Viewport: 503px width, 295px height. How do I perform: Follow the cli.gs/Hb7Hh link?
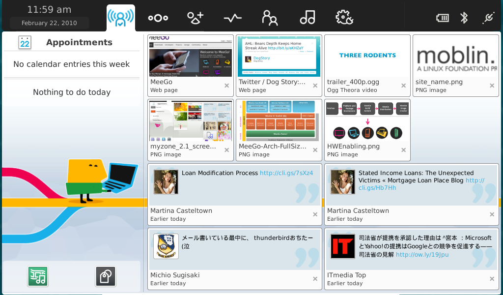point(377,188)
